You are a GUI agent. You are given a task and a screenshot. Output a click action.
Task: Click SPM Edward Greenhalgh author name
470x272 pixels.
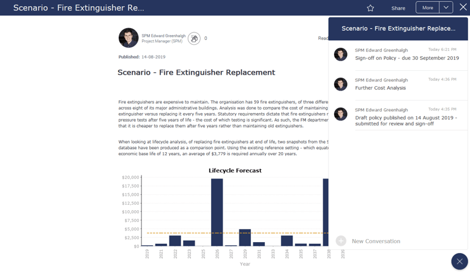click(x=163, y=35)
